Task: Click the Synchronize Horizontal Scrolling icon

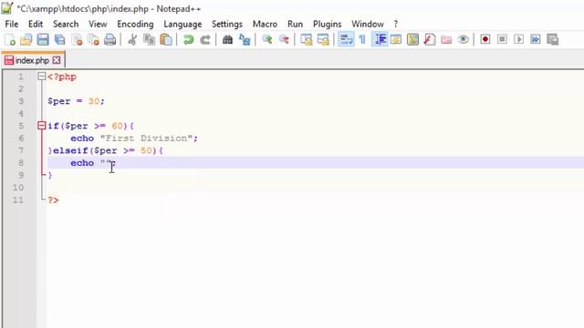Action: (x=323, y=39)
